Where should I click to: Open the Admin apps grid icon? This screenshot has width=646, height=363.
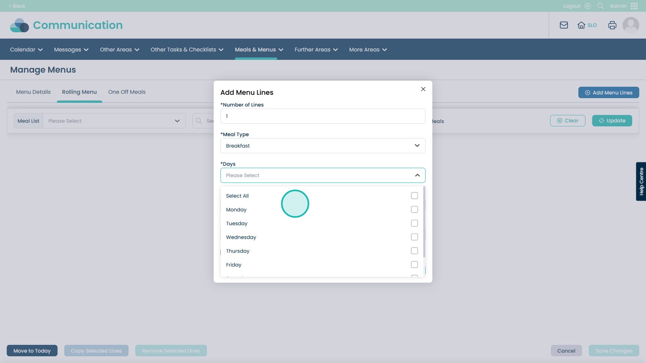[x=634, y=6]
